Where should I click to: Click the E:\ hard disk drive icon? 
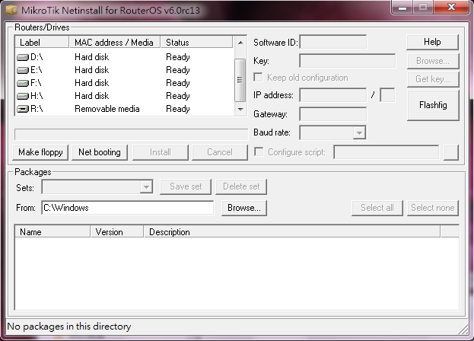pyautogui.click(x=23, y=70)
